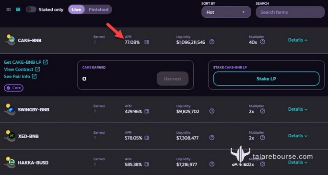
Task: Collapse CAKE-BNB Details
Action: point(298,40)
